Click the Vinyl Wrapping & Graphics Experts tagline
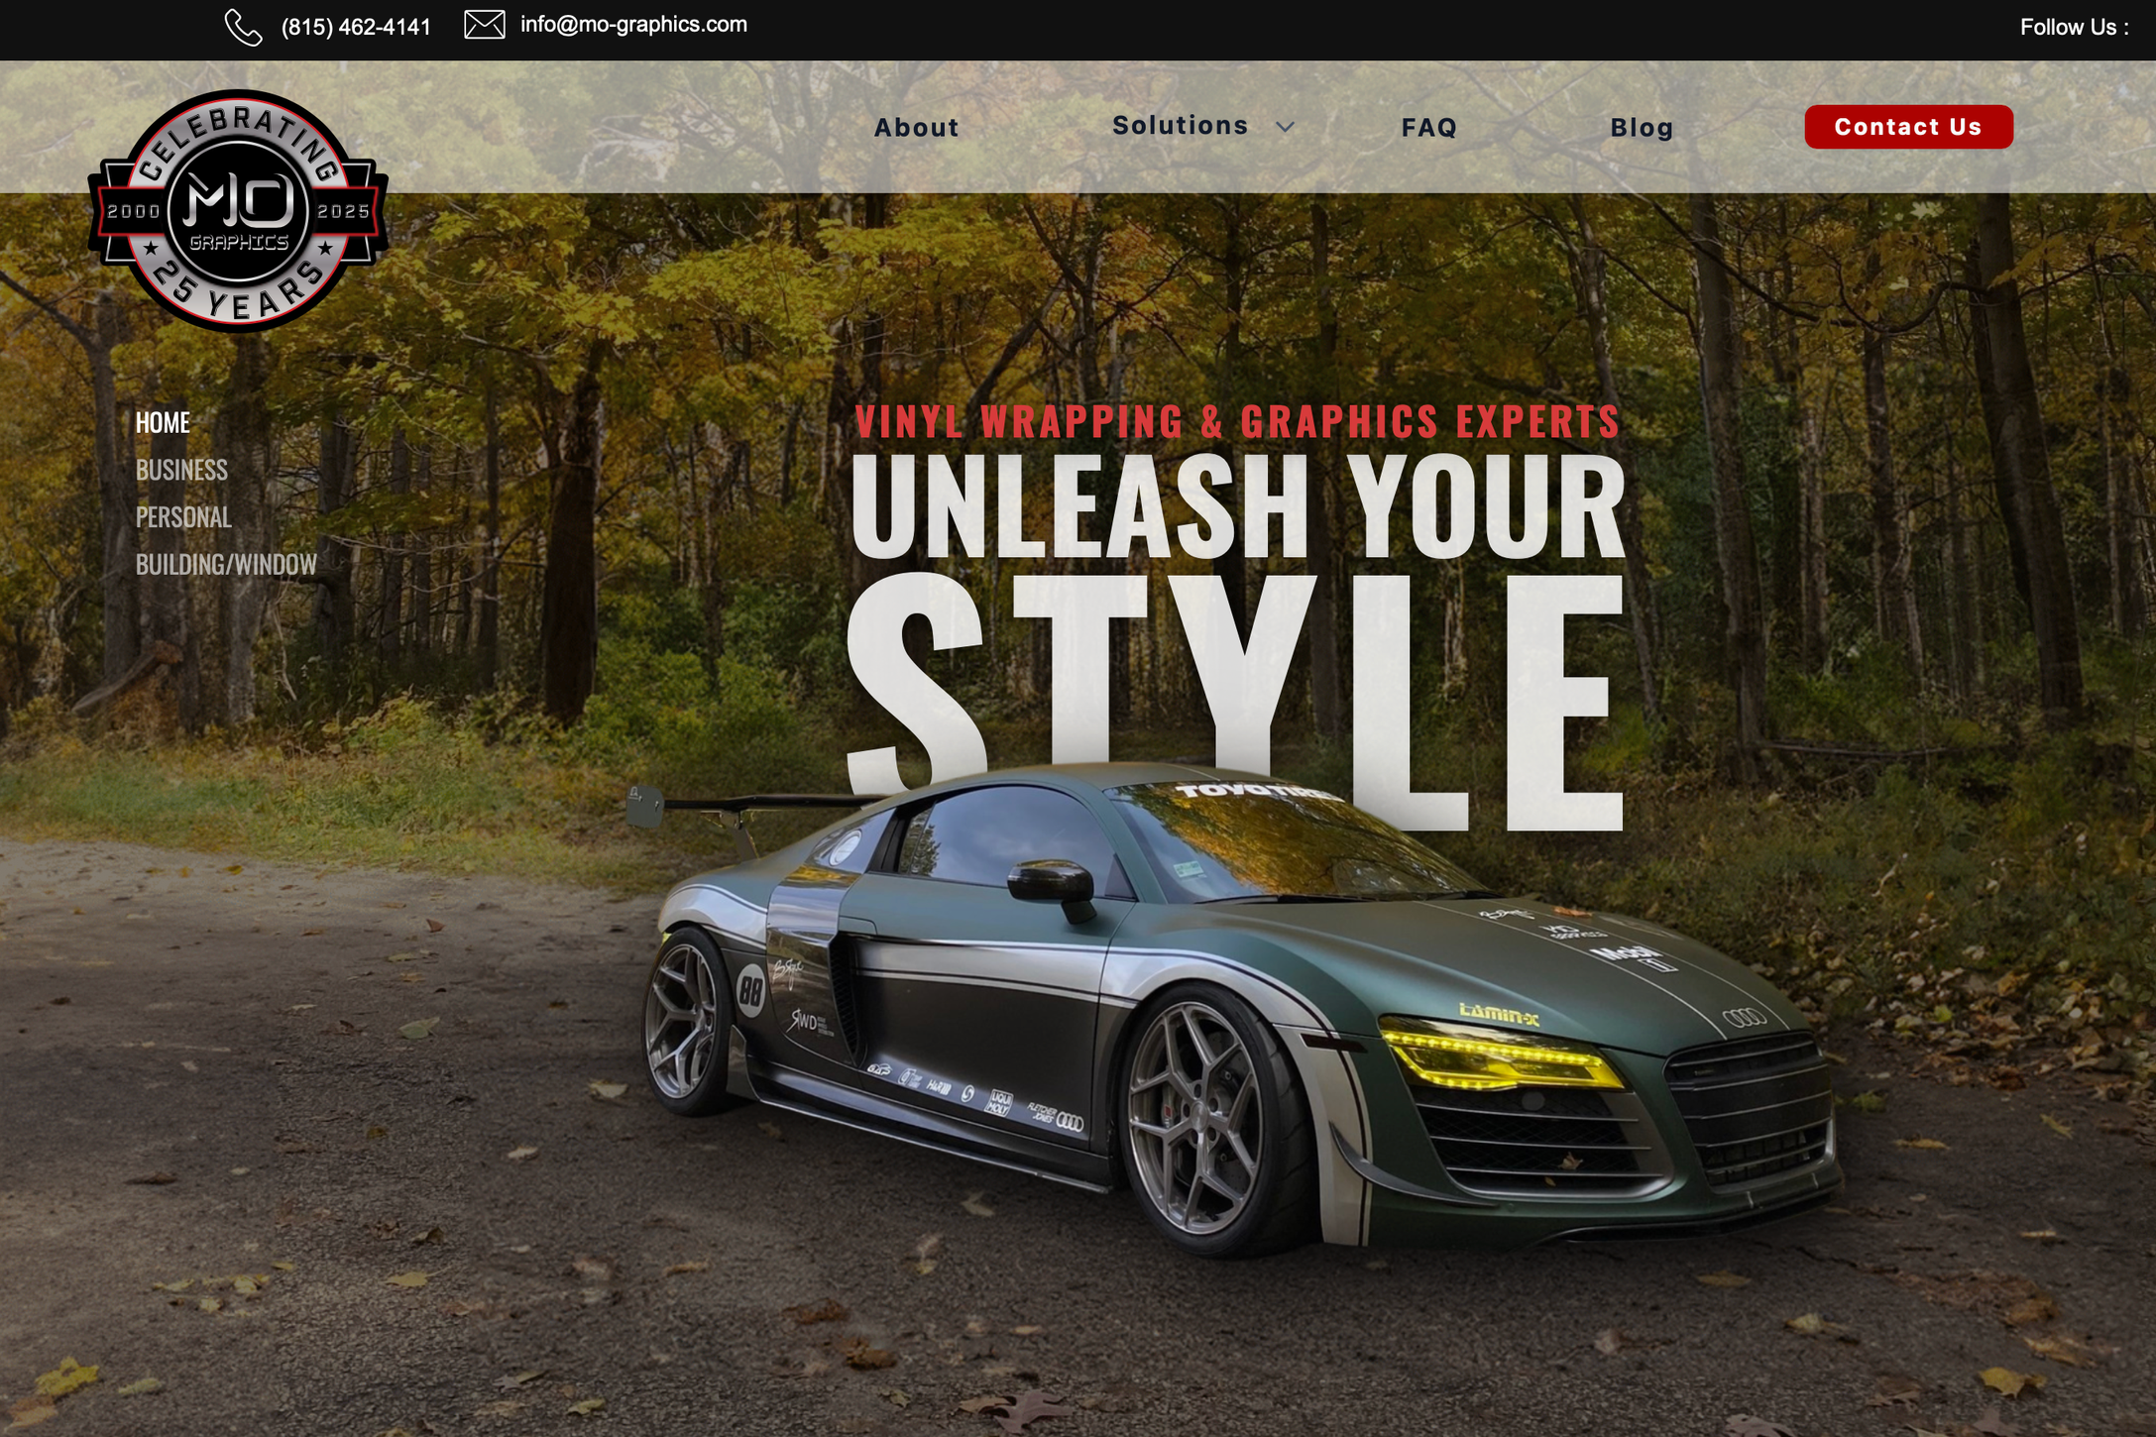The image size is (2156, 1437). tap(1237, 421)
